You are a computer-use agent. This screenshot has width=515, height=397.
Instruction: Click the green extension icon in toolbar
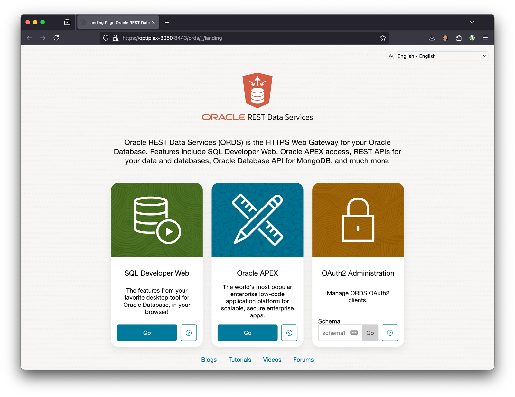[472, 38]
